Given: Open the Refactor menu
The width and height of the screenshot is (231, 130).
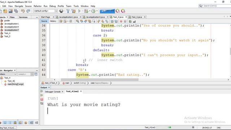Looking at the screenshot, I should point(38,6).
